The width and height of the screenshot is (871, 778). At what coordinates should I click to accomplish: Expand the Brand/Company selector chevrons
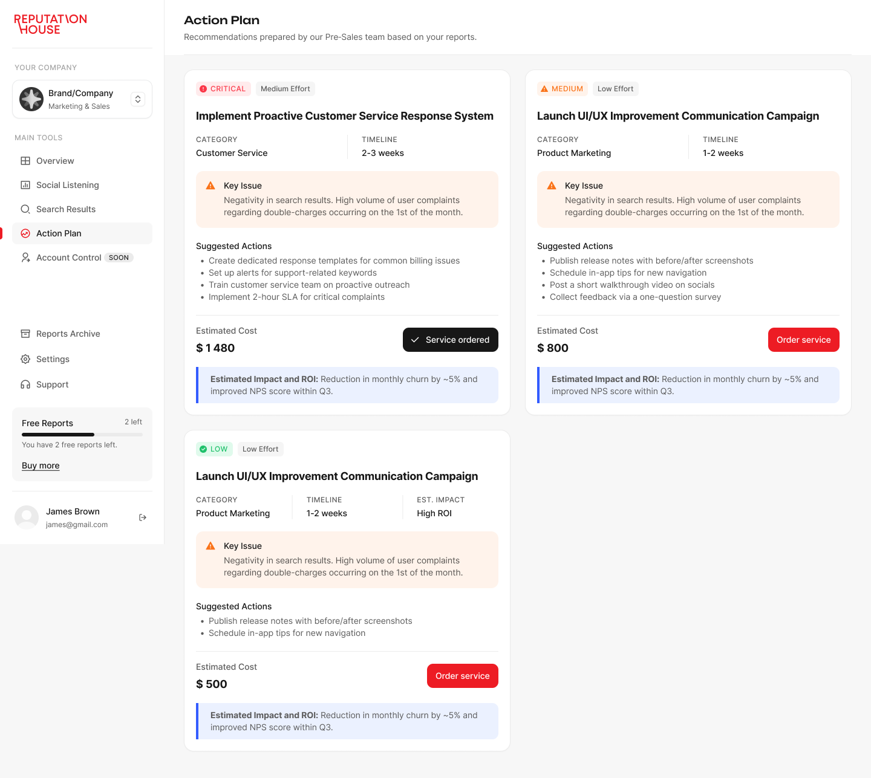point(138,99)
